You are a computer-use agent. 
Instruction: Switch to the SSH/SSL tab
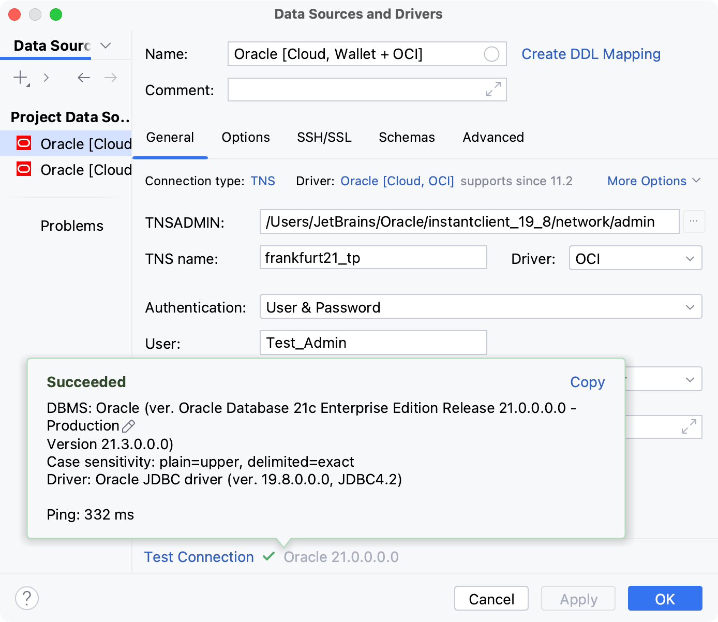coord(324,137)
